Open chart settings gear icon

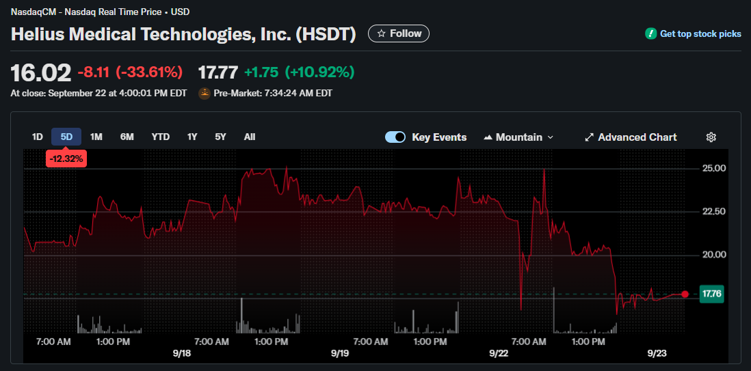coord(711,137)
